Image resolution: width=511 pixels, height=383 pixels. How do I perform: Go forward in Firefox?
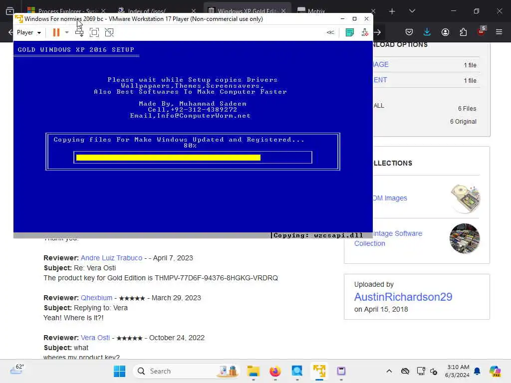[x=377, y=32]
